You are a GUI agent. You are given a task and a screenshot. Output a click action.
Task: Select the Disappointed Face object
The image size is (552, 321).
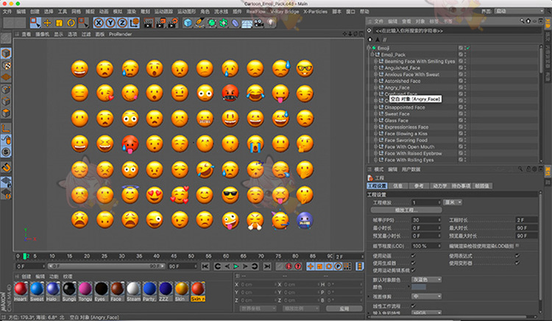405,107
